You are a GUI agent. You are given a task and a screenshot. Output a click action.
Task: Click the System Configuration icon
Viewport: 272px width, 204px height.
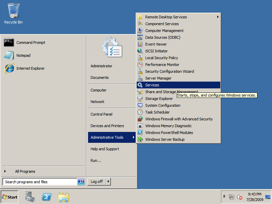point(140,105)
